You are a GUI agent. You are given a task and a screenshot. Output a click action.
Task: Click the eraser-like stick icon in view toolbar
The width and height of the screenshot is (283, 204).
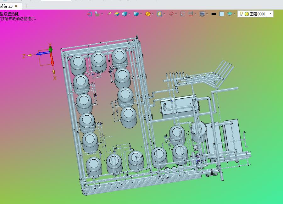pyautogui.click(x=109, y=14)
